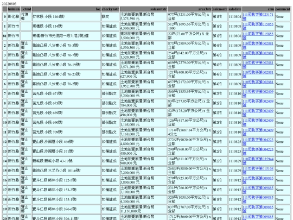
Task: Open the crm link in row 5
Action: tap(258, 74)
